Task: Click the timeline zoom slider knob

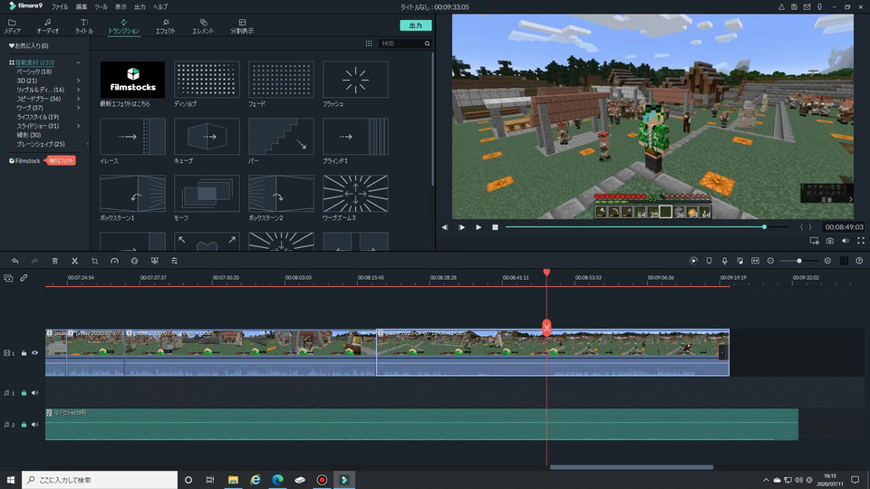Action: click(799, 261)
